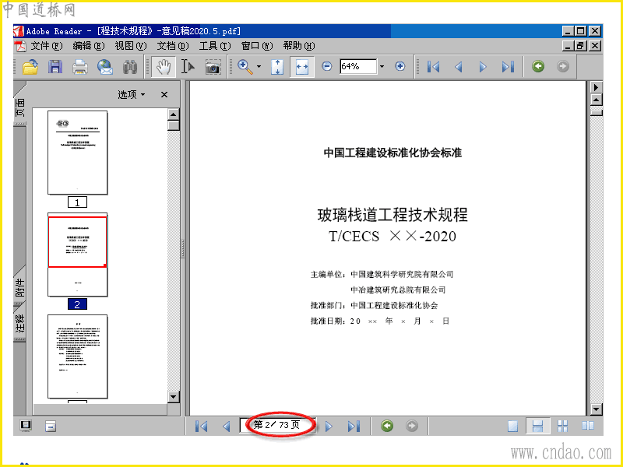The image size is (623, 467).
Task: Save a copy using the floppy icon
Action: click(x=55, y=67)
